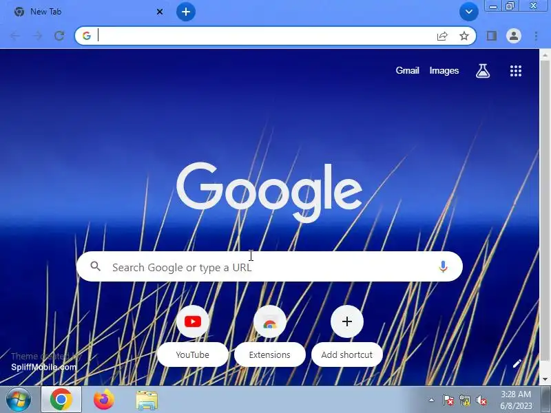The height and width of the screenshot is (413, 551).
Task: Customize this page with the pencil icon
Action: (x=517, y=363)
